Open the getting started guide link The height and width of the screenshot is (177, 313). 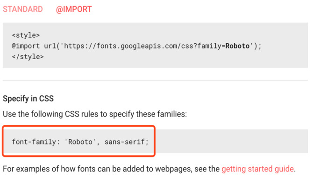[258, 169]
